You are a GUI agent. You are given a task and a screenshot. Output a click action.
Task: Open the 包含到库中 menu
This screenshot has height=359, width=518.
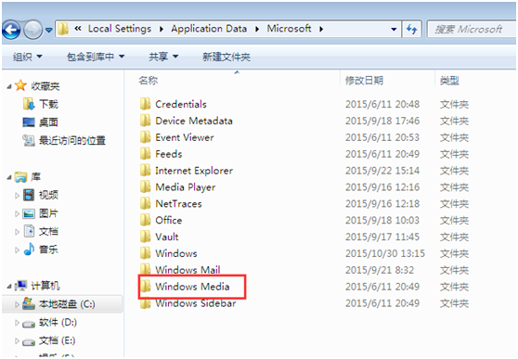pyautogui.click(x=96, y=57)
